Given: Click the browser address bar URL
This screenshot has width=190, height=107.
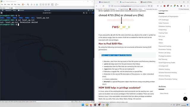Looking at the screenshot, I should click(130, 6).
